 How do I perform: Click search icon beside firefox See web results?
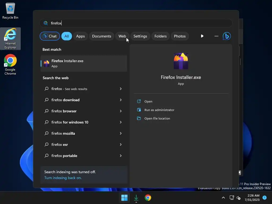(x=46, y=89)
